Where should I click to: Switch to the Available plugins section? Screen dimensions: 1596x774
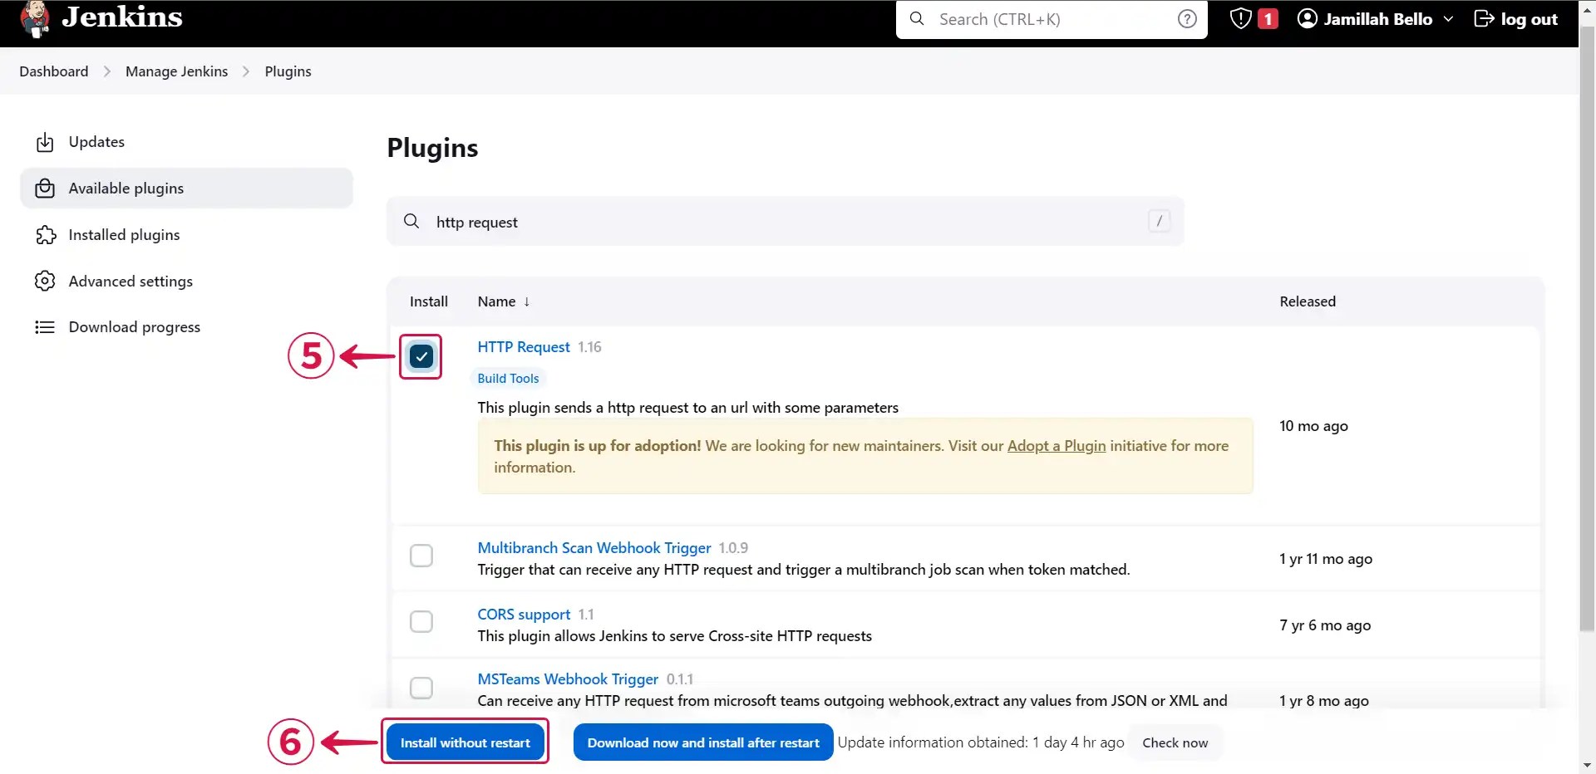pos(126,188)
